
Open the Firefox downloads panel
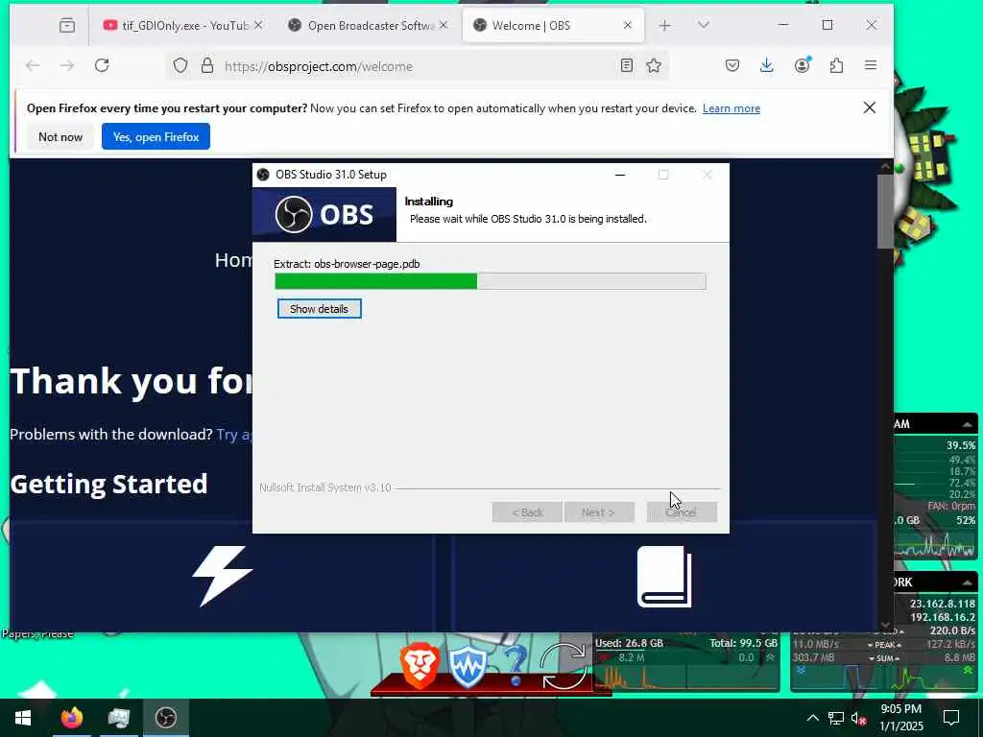click(766, 65)
